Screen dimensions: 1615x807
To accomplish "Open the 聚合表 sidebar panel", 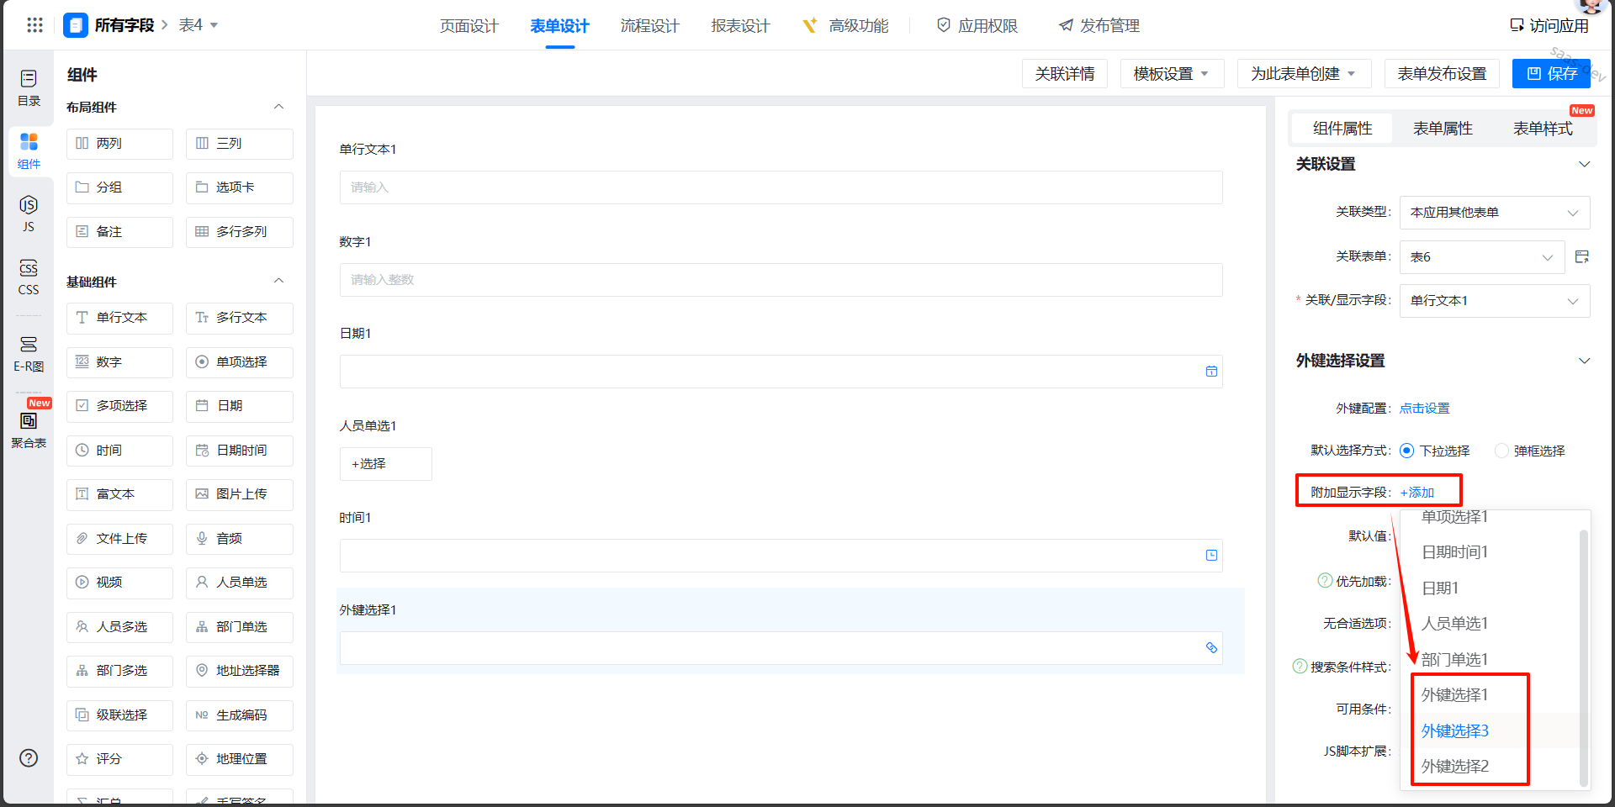I will [29, 429].
